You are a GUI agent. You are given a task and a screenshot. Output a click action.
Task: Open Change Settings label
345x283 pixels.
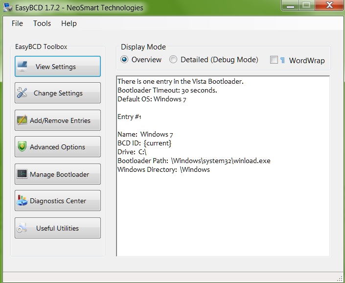pos(58,94)
